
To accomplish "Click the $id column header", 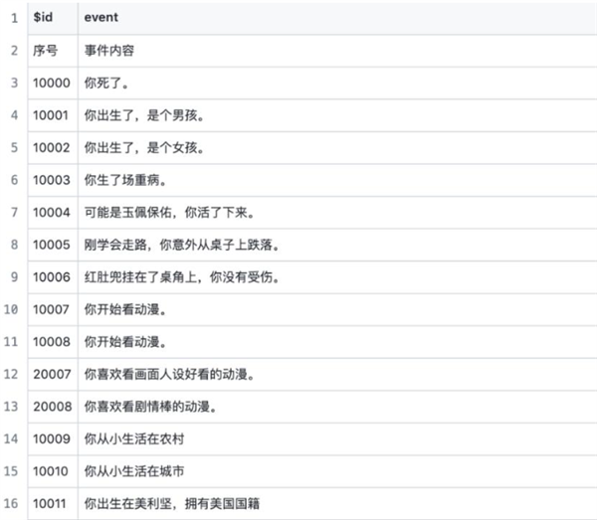I will click(43, 18).
